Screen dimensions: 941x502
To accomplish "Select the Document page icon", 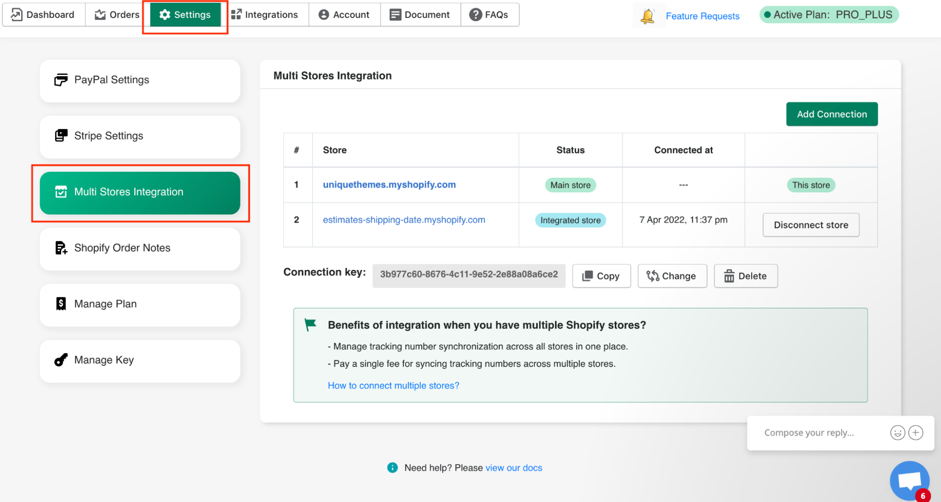I will [x=395, y=14].
